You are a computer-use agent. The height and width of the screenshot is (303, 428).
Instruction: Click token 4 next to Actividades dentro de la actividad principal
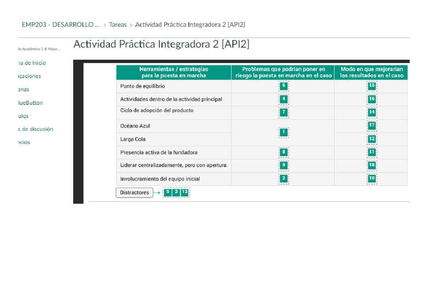(284, 99)
